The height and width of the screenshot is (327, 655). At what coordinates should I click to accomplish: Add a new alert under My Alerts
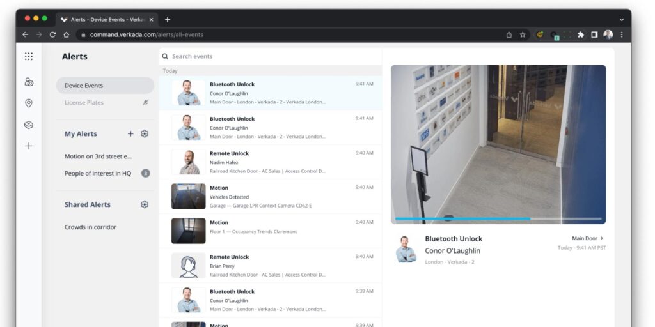tap(130, 134)
